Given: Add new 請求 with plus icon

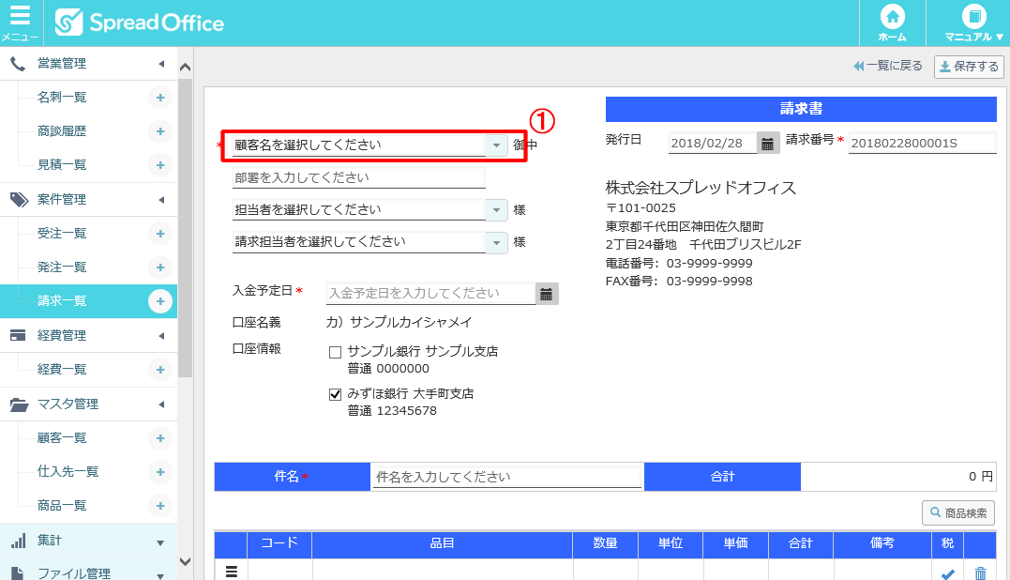Looking at the screenshot, I should click(160, 301).
